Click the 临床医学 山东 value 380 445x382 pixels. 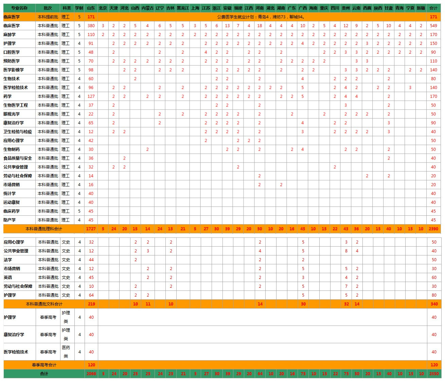tap(91, 26)
